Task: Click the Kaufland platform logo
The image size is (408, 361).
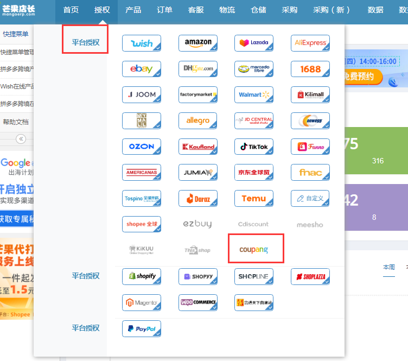Action: (x=197, y=147)
